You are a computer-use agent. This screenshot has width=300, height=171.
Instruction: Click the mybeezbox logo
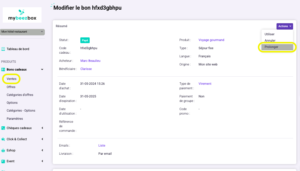pos(22,15)
